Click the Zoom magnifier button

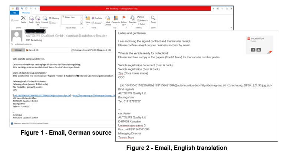pyautogui.click(x=153, y=19)
